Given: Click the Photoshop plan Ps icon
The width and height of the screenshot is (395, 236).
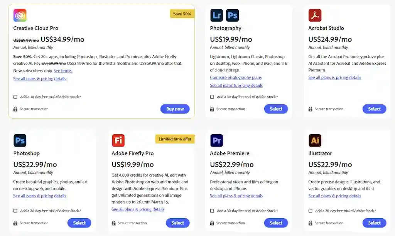Looking at the screenshot, I should pyautogui.click(x=20, y=140).
